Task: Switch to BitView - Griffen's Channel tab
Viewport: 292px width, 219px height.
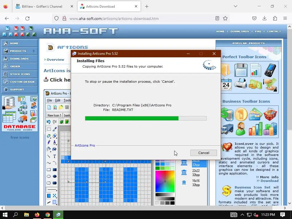Action: click(x=42, y=7)
